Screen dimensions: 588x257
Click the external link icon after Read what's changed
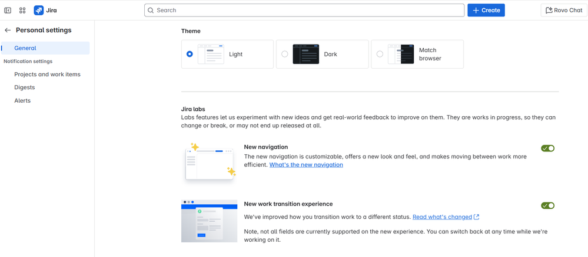coord(476,217)
